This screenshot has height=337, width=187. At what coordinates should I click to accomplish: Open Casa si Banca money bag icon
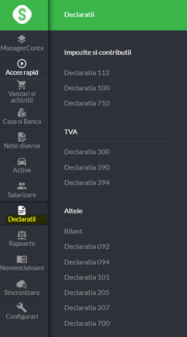pyautogui.click(x=22, y=113)
